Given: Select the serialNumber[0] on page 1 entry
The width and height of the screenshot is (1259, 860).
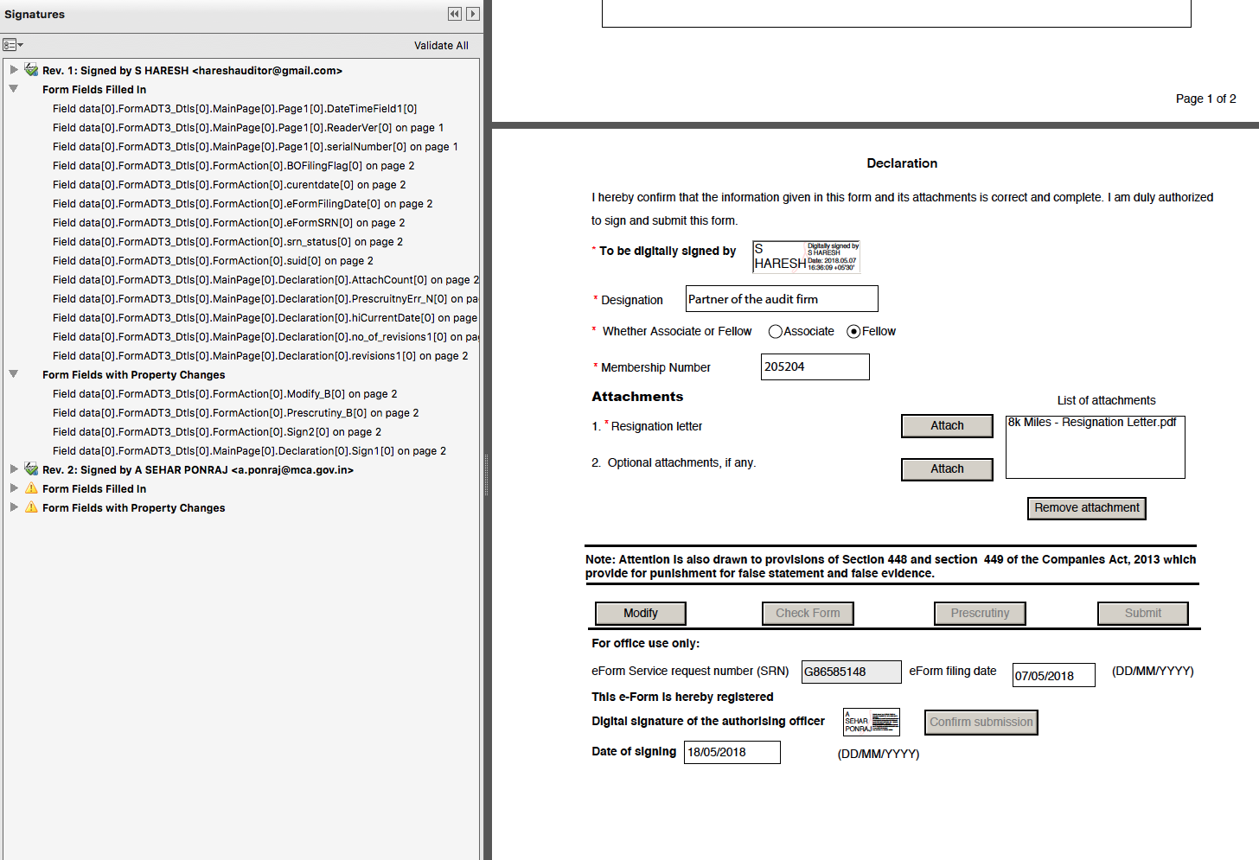Looking at the screenshot, I should pos(255,147).
